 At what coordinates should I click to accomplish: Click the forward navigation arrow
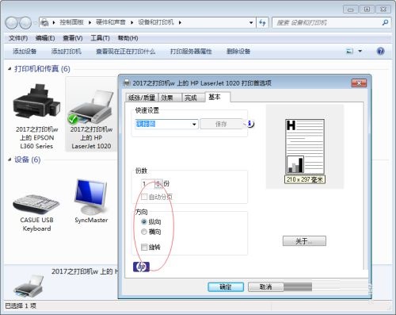25,23
